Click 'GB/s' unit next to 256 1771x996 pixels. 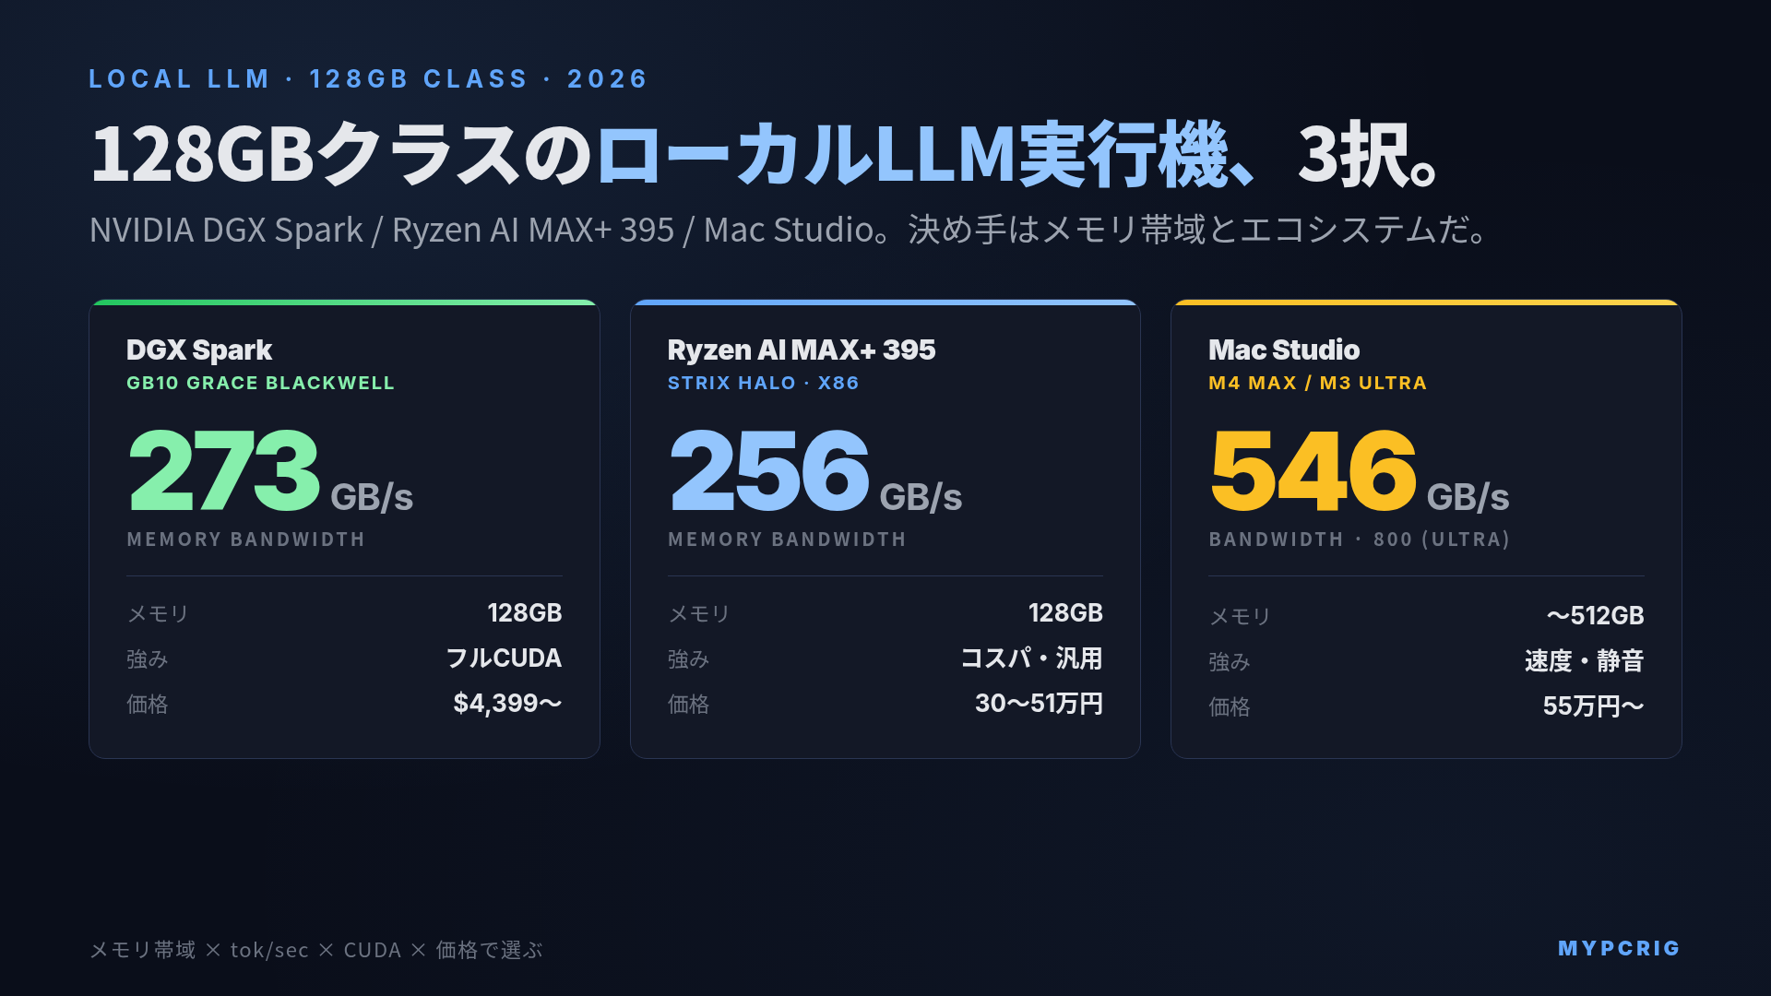click(921, 497)
